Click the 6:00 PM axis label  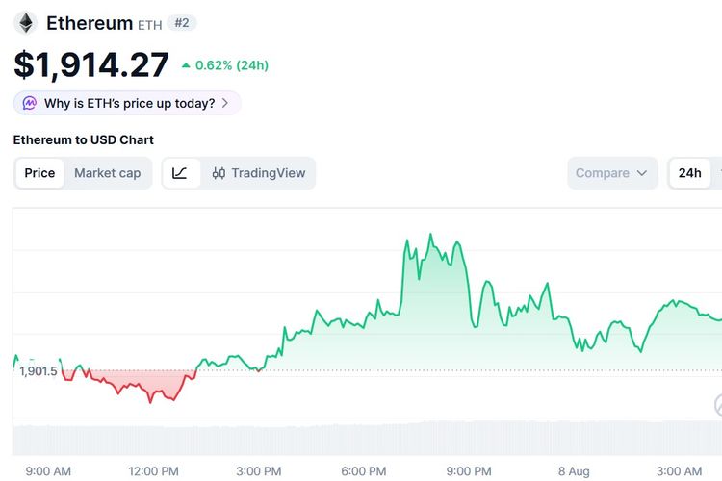tap(364, 471)
